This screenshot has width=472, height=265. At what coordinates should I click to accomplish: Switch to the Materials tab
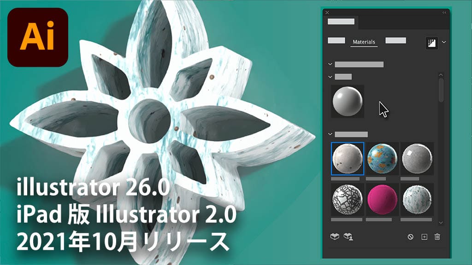tap(364, 42)
